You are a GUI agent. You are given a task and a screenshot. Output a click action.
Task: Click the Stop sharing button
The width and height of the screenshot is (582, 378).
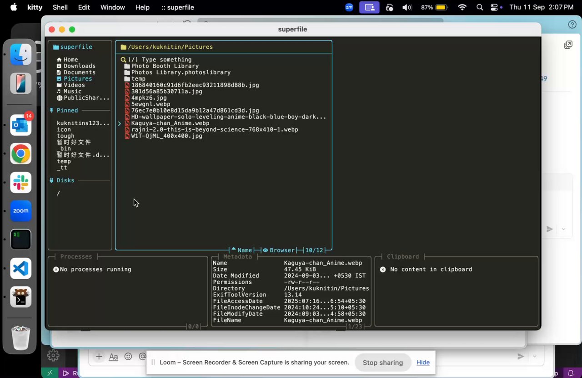pyautogui.click(x=382, y=363)
